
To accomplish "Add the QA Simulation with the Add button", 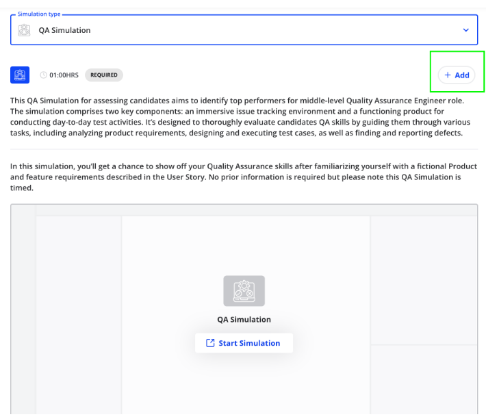I will point(457,75).
